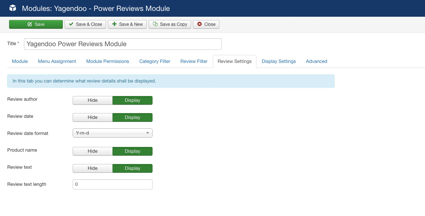This screenshot has height=216, width=425.
Task: Click the Save button
Action: pos(36,24)
